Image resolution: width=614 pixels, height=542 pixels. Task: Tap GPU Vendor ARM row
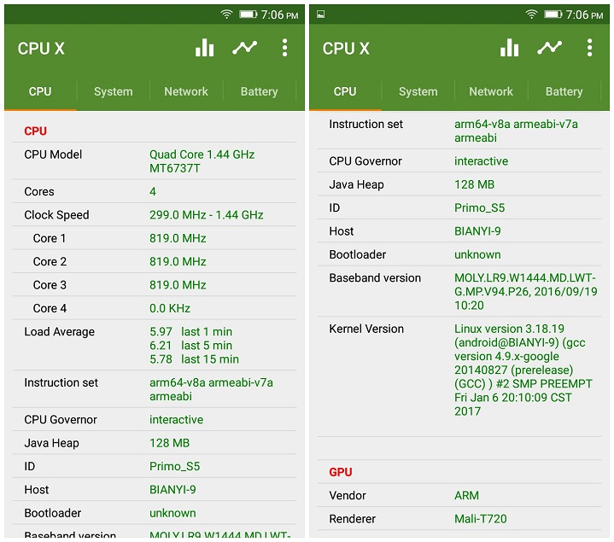coord(459,495)
